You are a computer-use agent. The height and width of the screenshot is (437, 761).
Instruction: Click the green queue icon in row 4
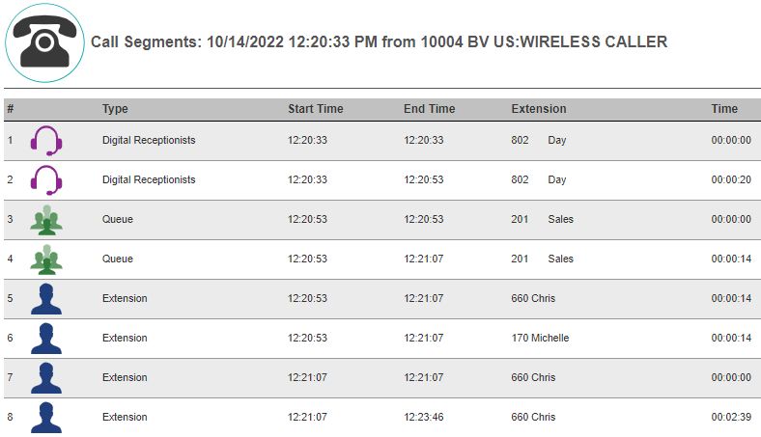point(46,259)
